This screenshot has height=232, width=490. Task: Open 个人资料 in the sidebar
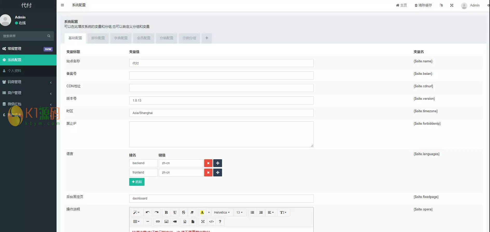click(28, 71)
